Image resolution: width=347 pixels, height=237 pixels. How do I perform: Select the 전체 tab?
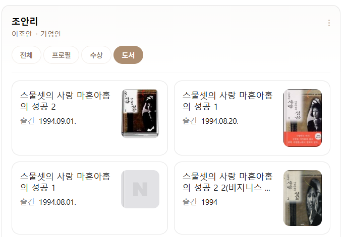click(26, 55)
